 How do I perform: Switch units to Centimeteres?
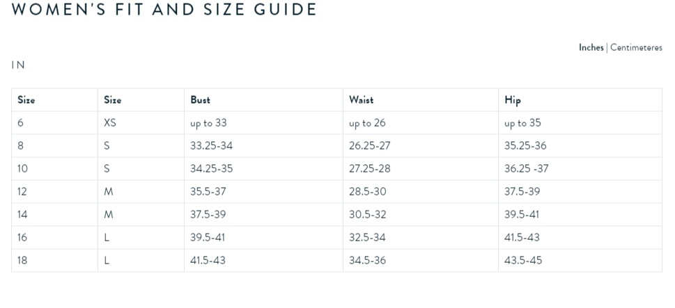[x=636, y=47]
